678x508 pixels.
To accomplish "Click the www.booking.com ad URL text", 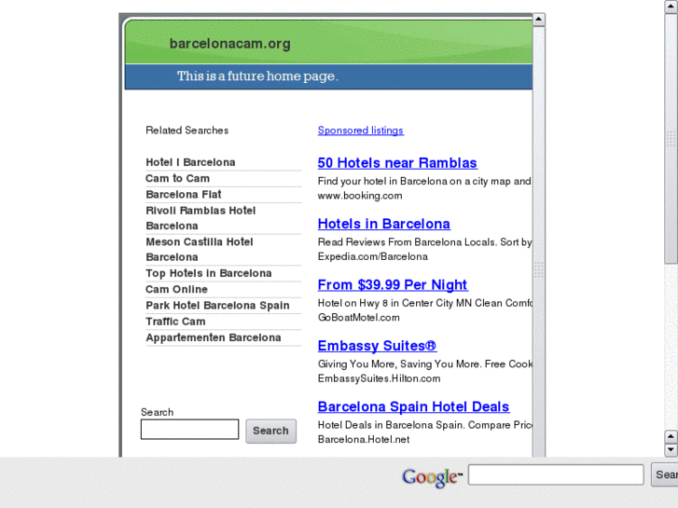I will [x=360, y=196].
